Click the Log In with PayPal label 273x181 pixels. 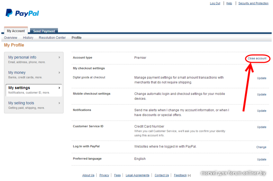click(x=86, y=146)
